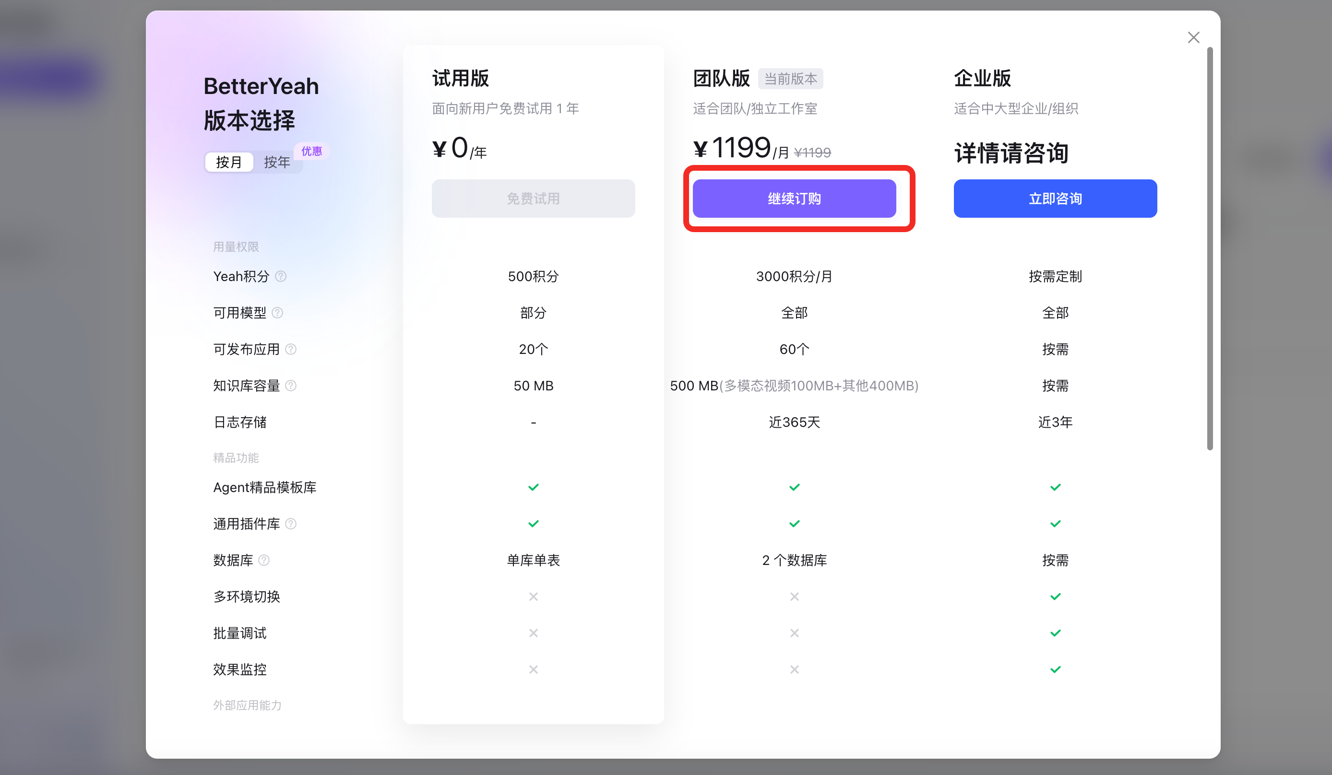Click 适合团队/独立工作室 description
1332x775 pixels.
click(x=755, y=109)
